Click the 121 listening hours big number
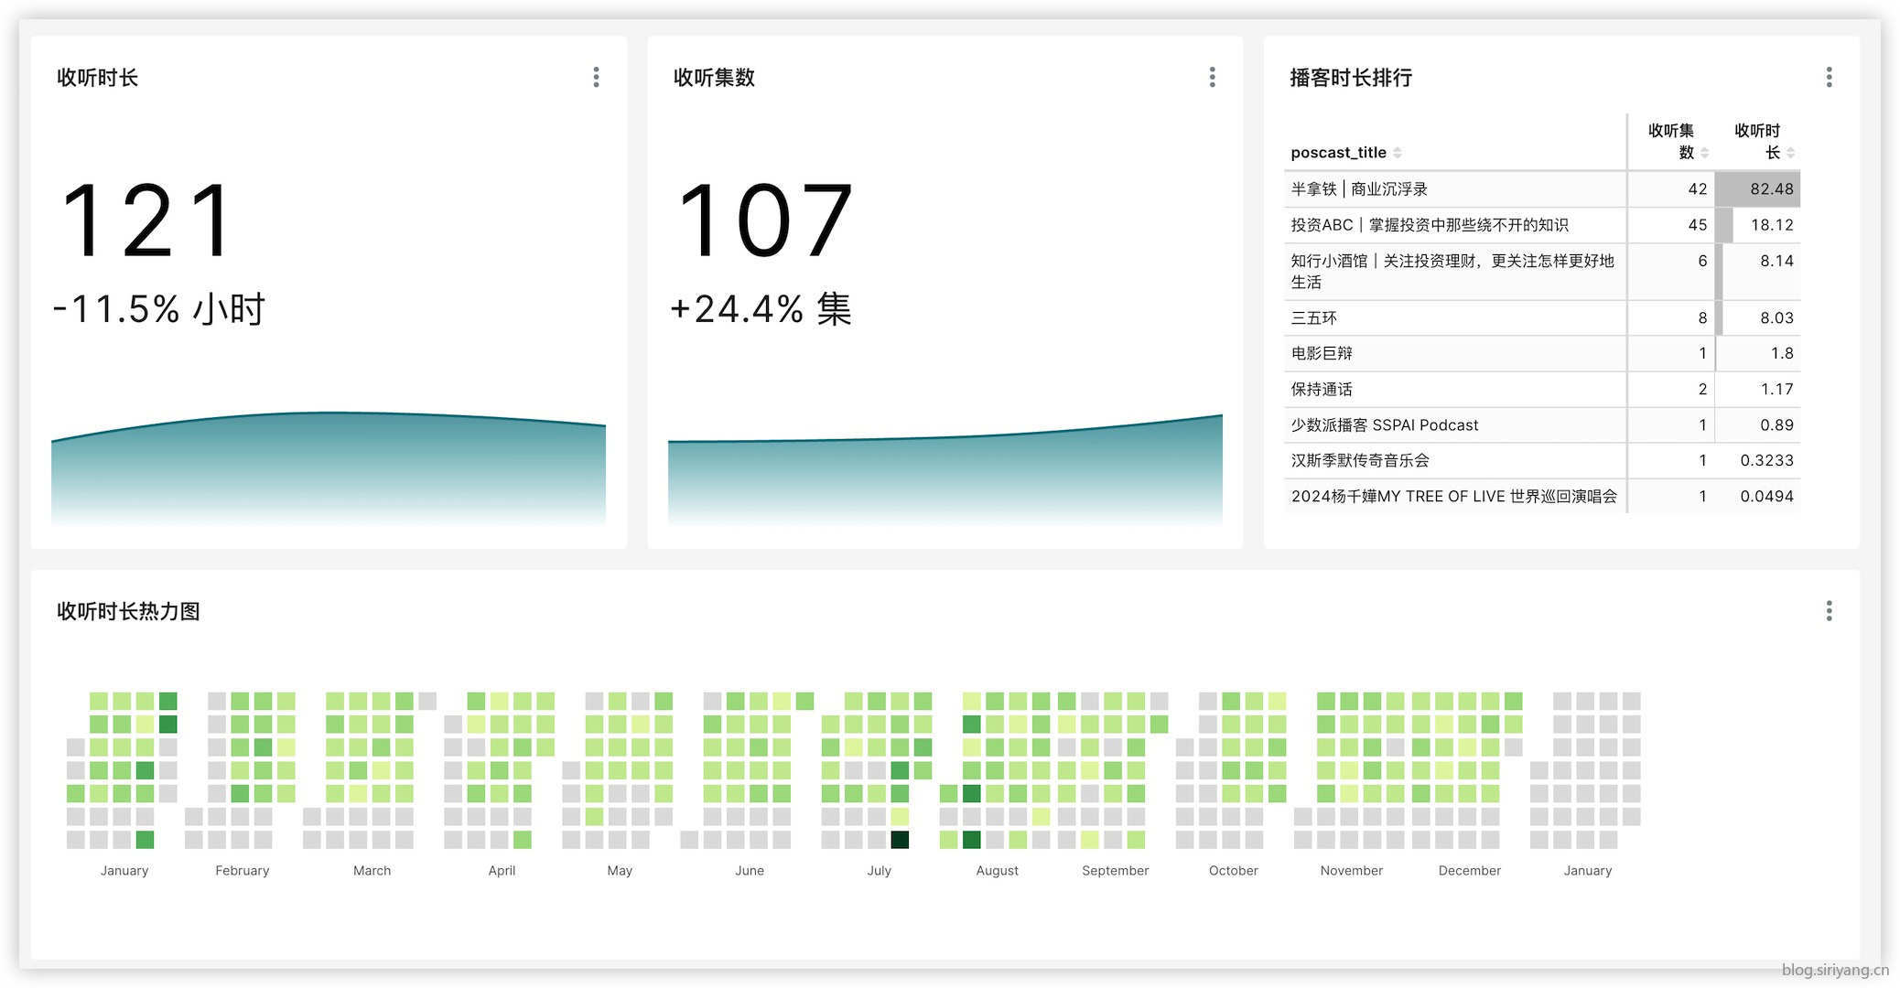Viewport: 1900px width, 988px height. 146,220
